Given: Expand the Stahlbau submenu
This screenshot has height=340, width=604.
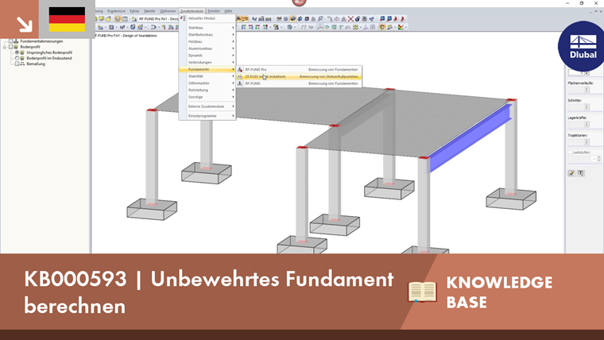Looking at the screenshot, I should point(207,28).
